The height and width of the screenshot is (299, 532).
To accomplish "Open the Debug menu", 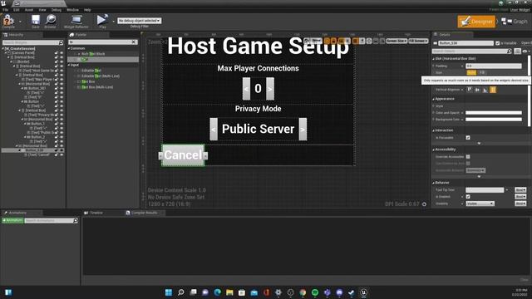I will click(x=57, y=10).
